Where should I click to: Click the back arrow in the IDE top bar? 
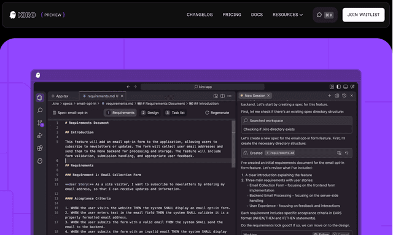(x=128, y=87)
